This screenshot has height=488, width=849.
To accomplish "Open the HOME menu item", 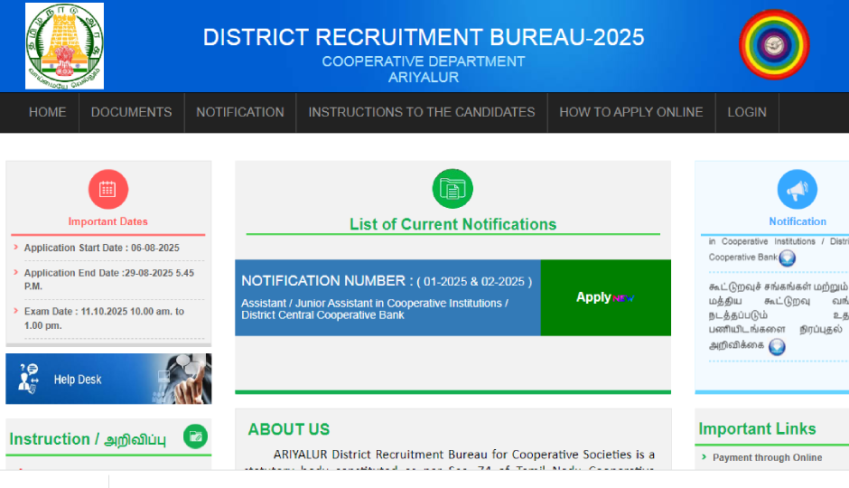I will 47,112.
